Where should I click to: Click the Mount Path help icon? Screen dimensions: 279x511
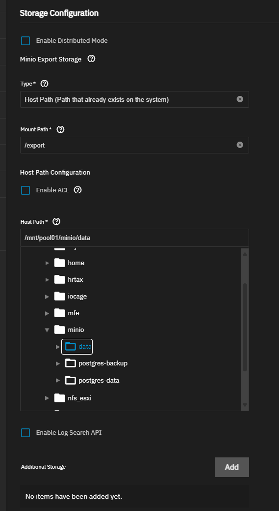point(60,129)
